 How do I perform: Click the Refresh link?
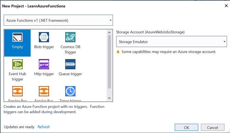(43, 127)
